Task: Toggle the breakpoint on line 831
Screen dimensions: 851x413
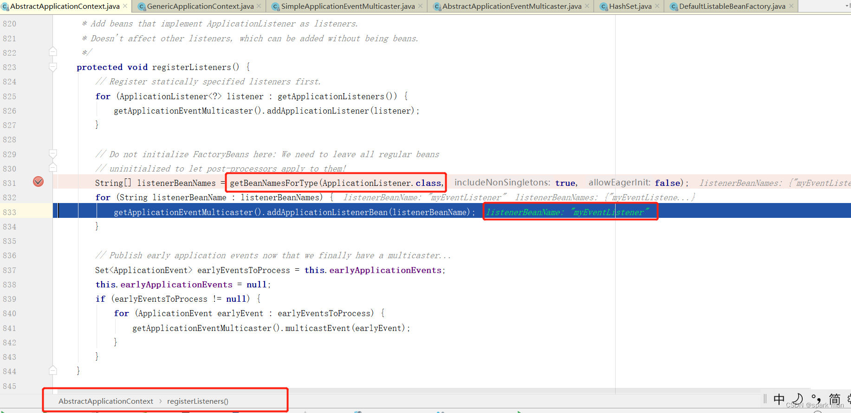Action: (x=39, y=182)
